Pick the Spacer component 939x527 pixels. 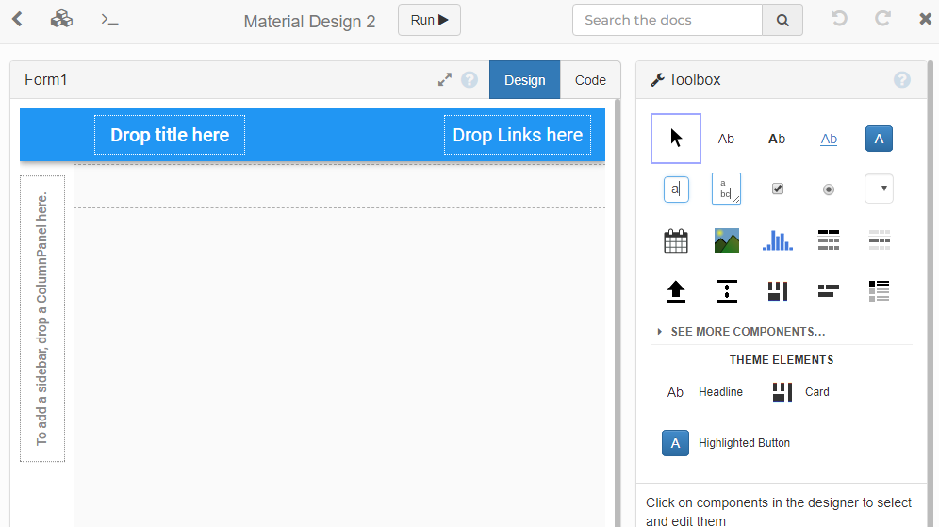pos(727,291)
